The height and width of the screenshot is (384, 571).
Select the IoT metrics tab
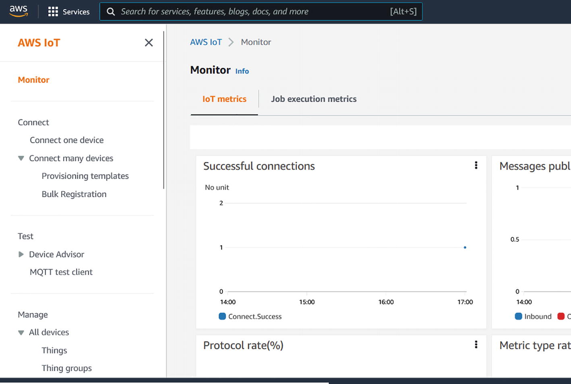tap(224, 99)
